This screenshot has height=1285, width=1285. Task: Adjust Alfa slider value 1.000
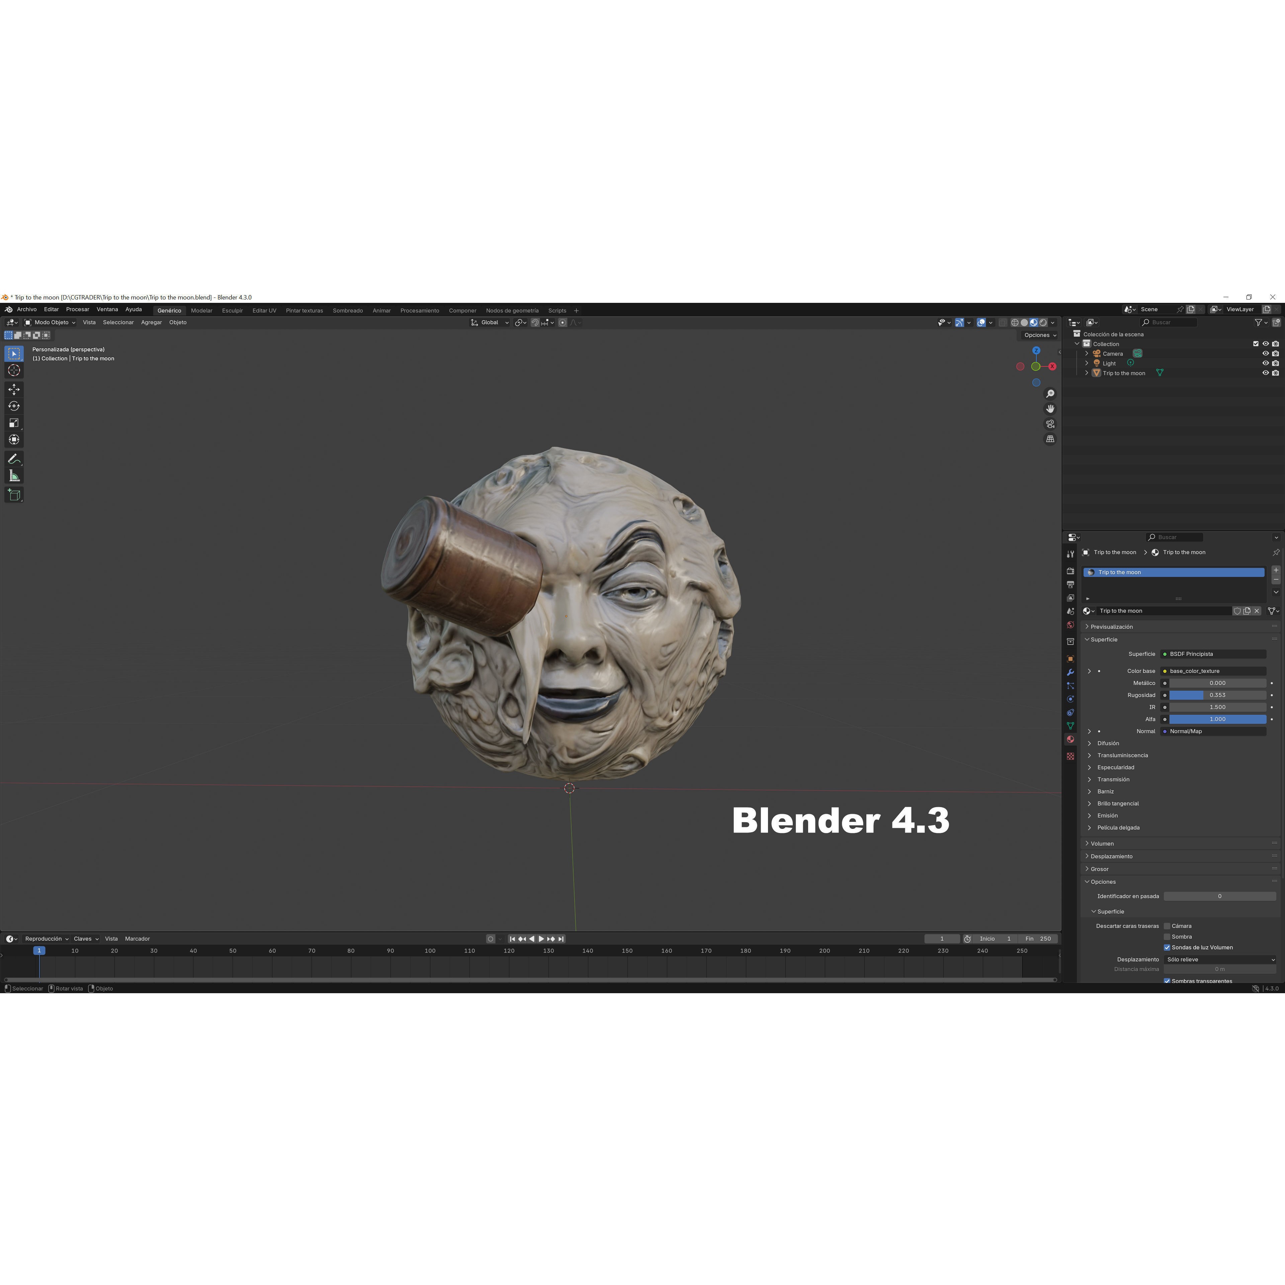1218,719
